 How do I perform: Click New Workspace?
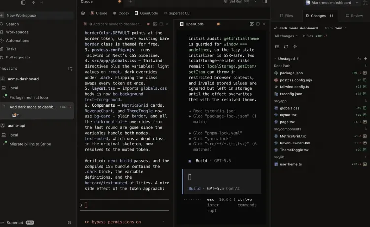click(36, 15)
